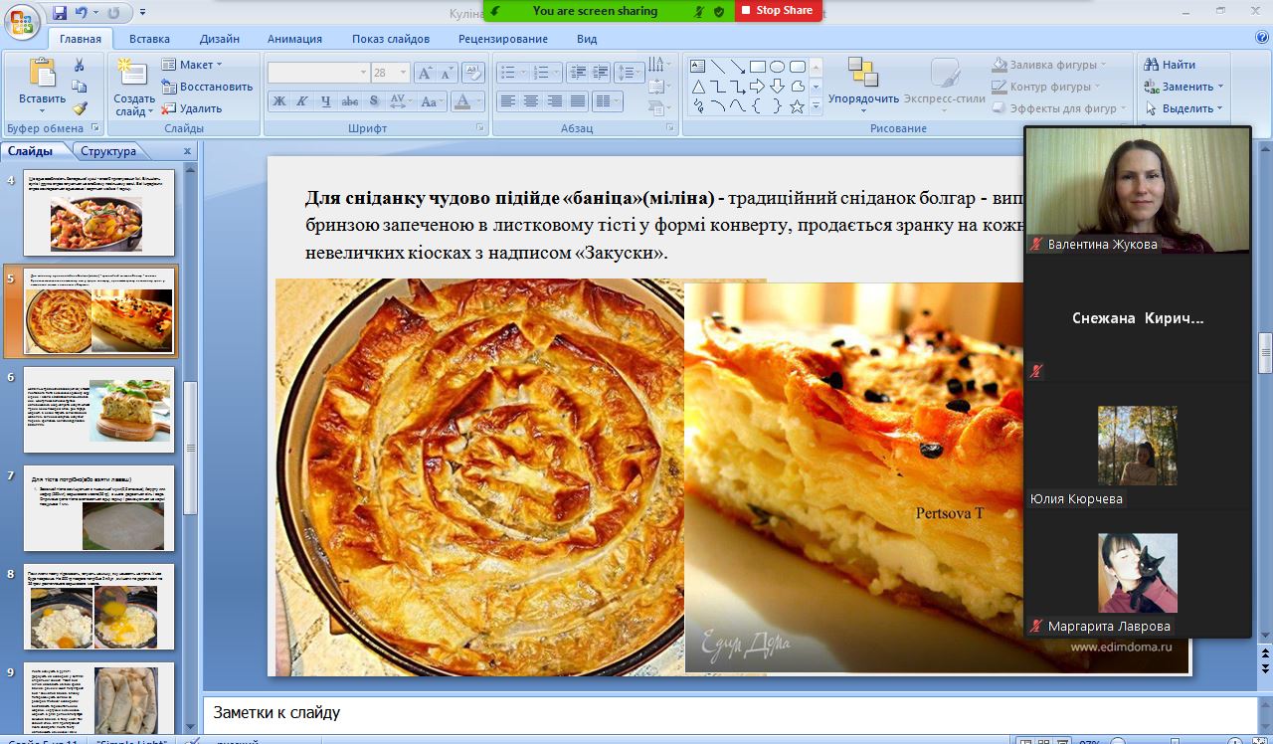Select slide 6 thumbnail in the panel
Viewport: 1273px width, 744px height.
[x=99, y=409]
